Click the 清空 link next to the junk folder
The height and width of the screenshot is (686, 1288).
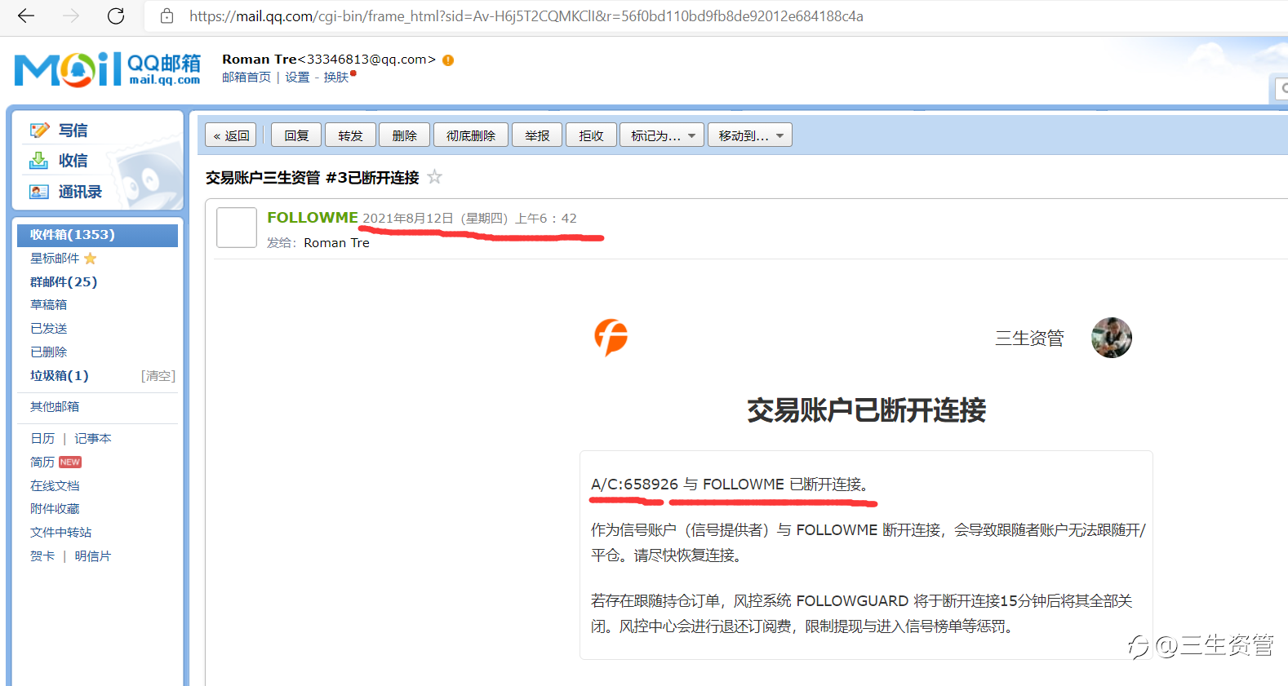tap(158, 376)
